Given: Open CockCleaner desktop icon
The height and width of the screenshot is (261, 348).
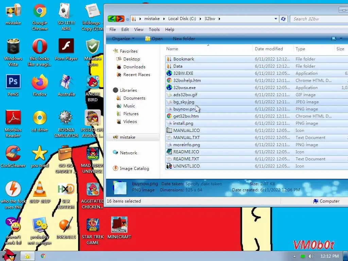Looking at the screenshot, I should pyautogui.click(x=13, y=156).
